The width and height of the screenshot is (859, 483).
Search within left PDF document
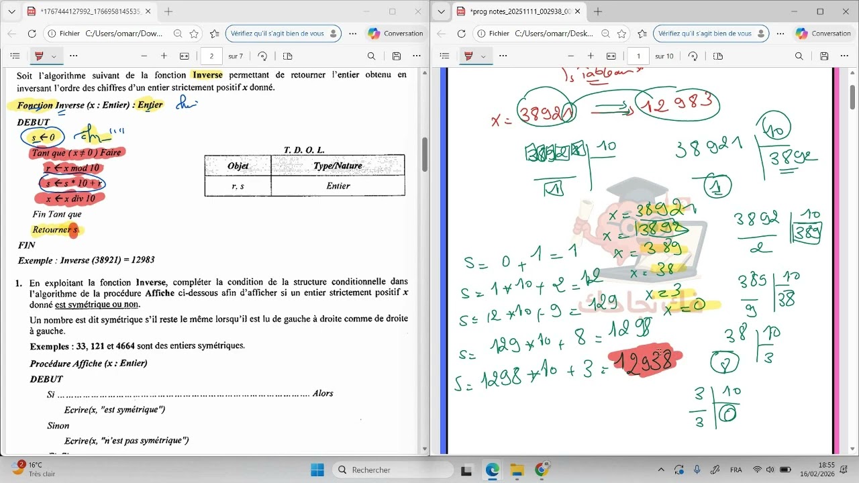(371, 56)
